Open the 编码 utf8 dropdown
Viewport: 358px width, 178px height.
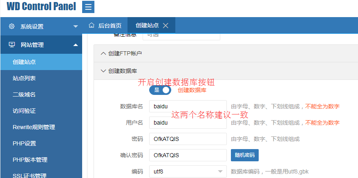(188, 171)
